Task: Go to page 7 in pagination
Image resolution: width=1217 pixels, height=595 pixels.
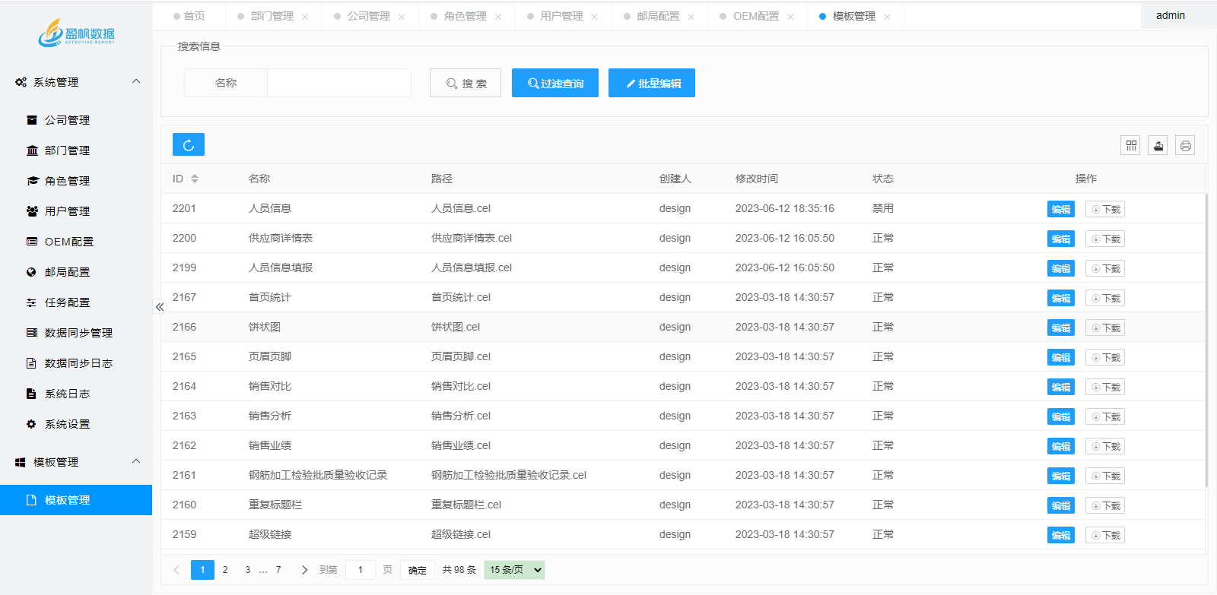Action: [x=278, y=570]
